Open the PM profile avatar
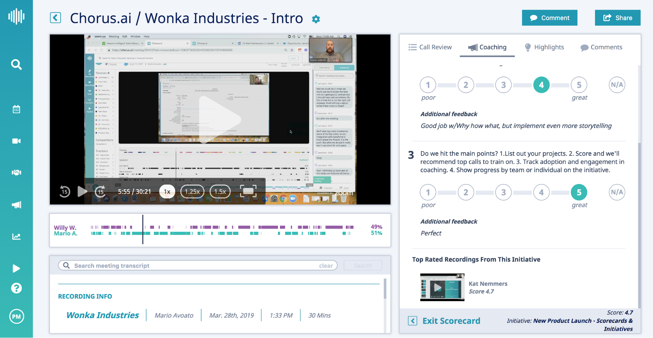Image resolution: width=653 pixels, height=338 pixels. click(16, 316)
